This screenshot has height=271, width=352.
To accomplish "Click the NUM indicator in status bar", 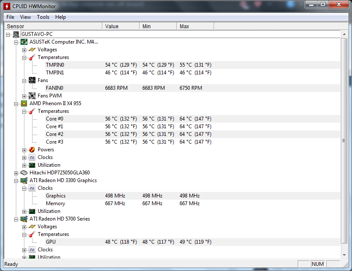I will 318,264.
